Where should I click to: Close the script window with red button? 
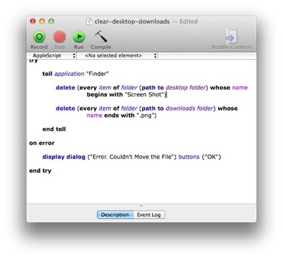point(33,21)
